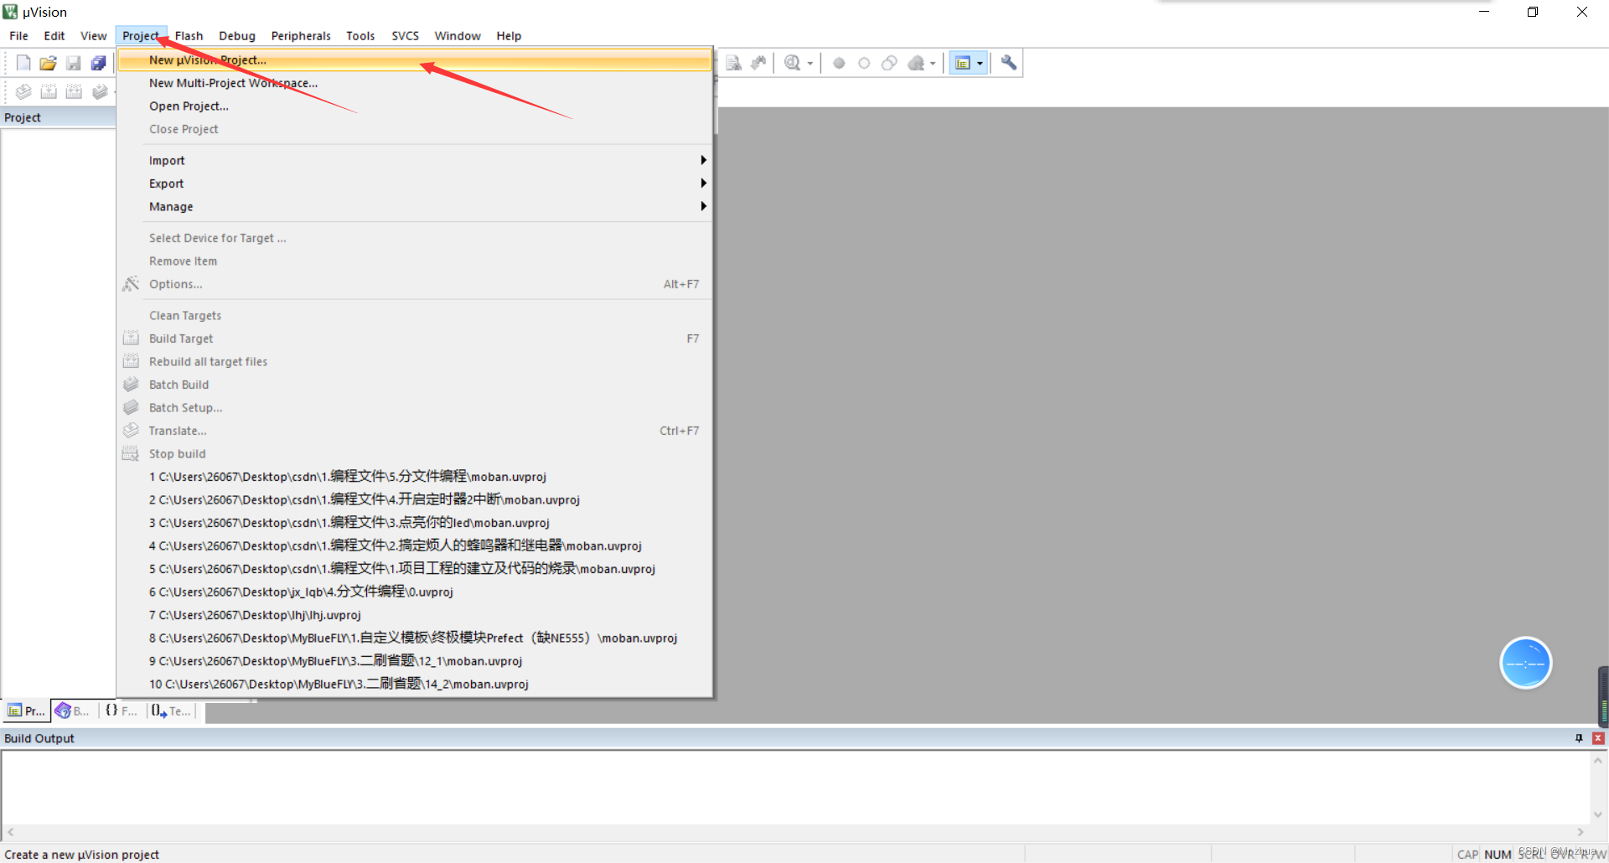Choose Open Project from menu
Viewport: 1609px width, 863px height.
click(x=416, y=106)
